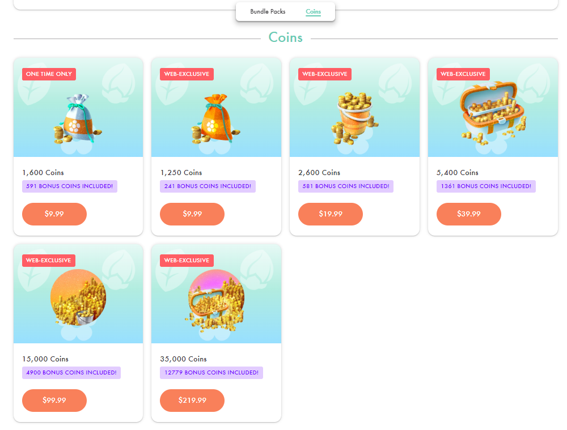Click the 1361 bonus coins label
The width and height of the screenshot is (567, 430).
486,186
